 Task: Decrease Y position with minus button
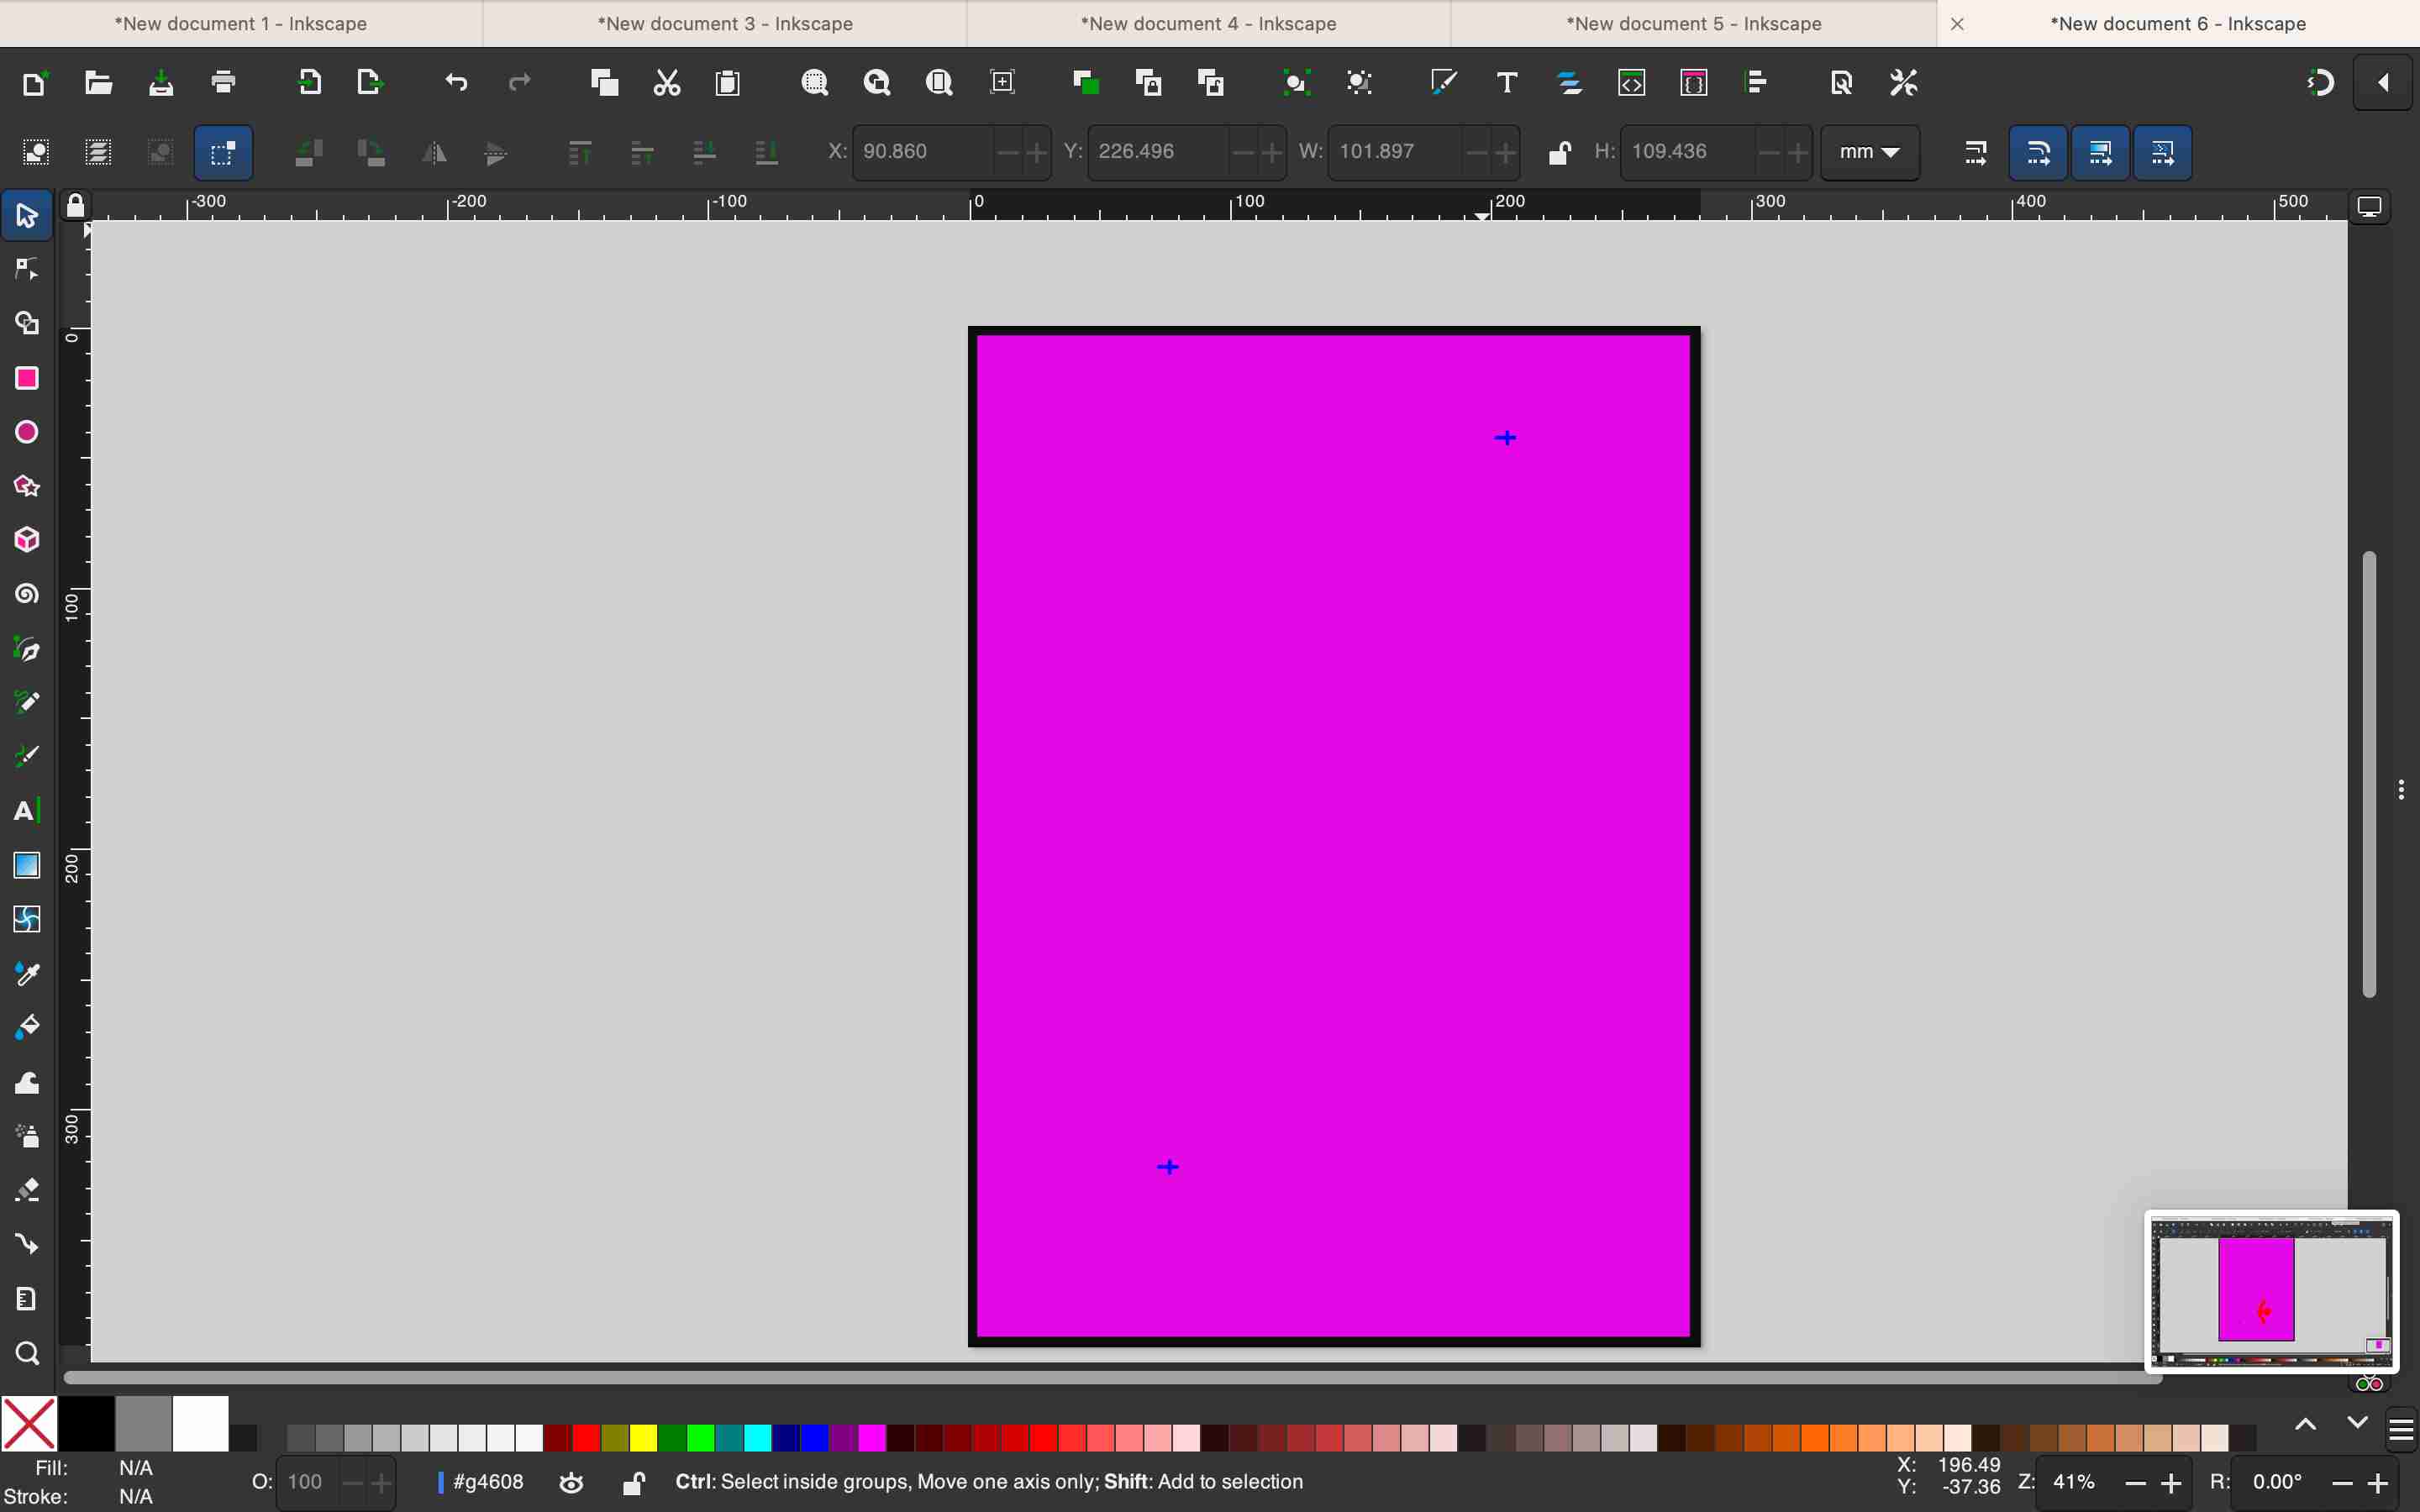point(1243,152)
